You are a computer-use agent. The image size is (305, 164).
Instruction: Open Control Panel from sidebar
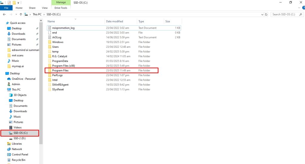point(20,155)
